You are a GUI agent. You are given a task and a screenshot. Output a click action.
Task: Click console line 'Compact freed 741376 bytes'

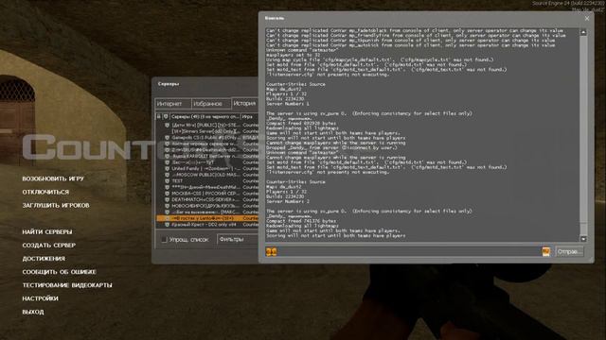tap(301, 221)
